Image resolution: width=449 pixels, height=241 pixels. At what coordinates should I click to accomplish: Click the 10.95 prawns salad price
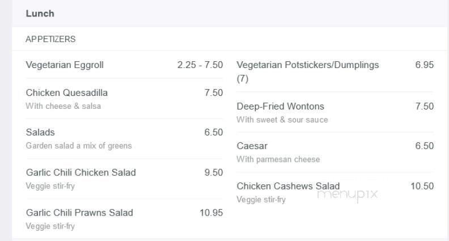pyautogui.click(x=211, y=213)
